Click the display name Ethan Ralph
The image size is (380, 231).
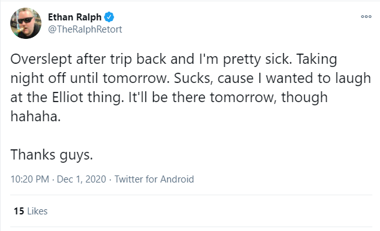pyautogui.click(x=75, y=17)
